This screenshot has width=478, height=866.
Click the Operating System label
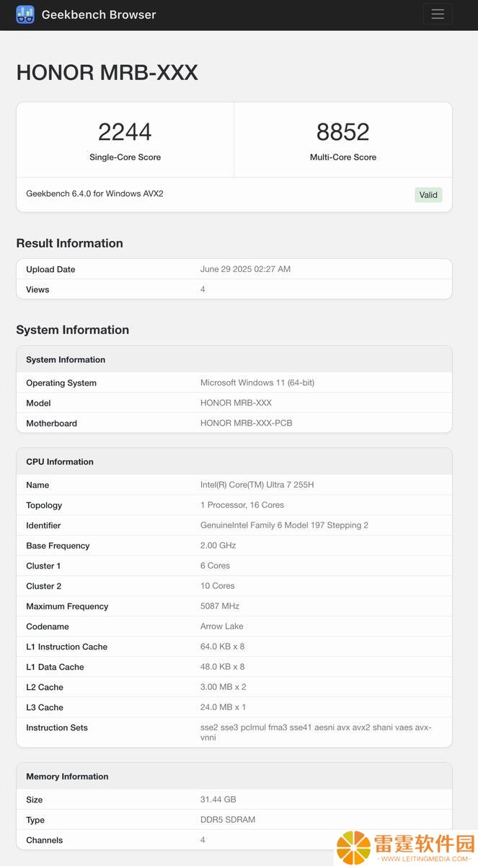tap(61, 383)
